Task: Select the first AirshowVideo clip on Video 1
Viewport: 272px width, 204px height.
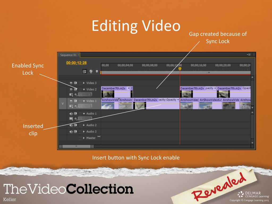Action: (110, 104)
